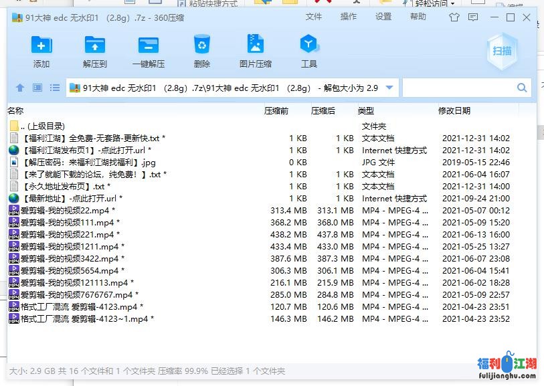This screenshot has height=386, width=544.
Task: Click the search magnifier icon
Action: pyautogui.click(x=522, y=88)
